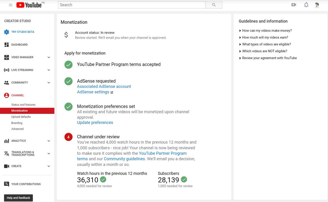Viewport: 328px width, 202px height.
Task: Click '1,000 needed for review' text
Action: coord(175,186)
